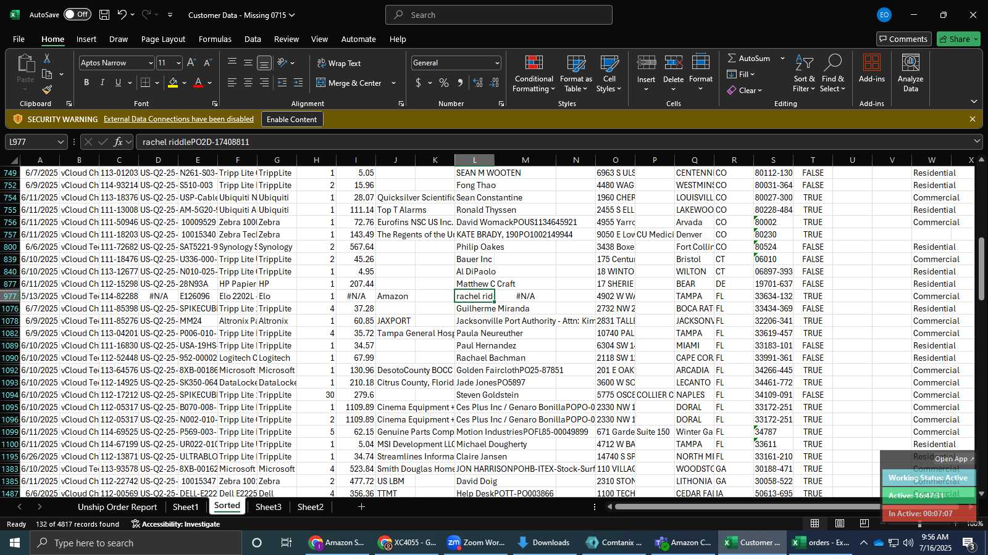Click Accessibility: Investigate in status bar
988x555 pixels.
175,524
